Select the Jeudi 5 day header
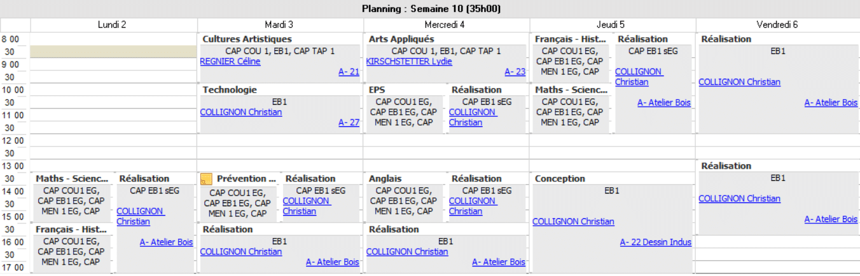The height and width of the screenshot is (276, 860). click(x=612, y=25)
